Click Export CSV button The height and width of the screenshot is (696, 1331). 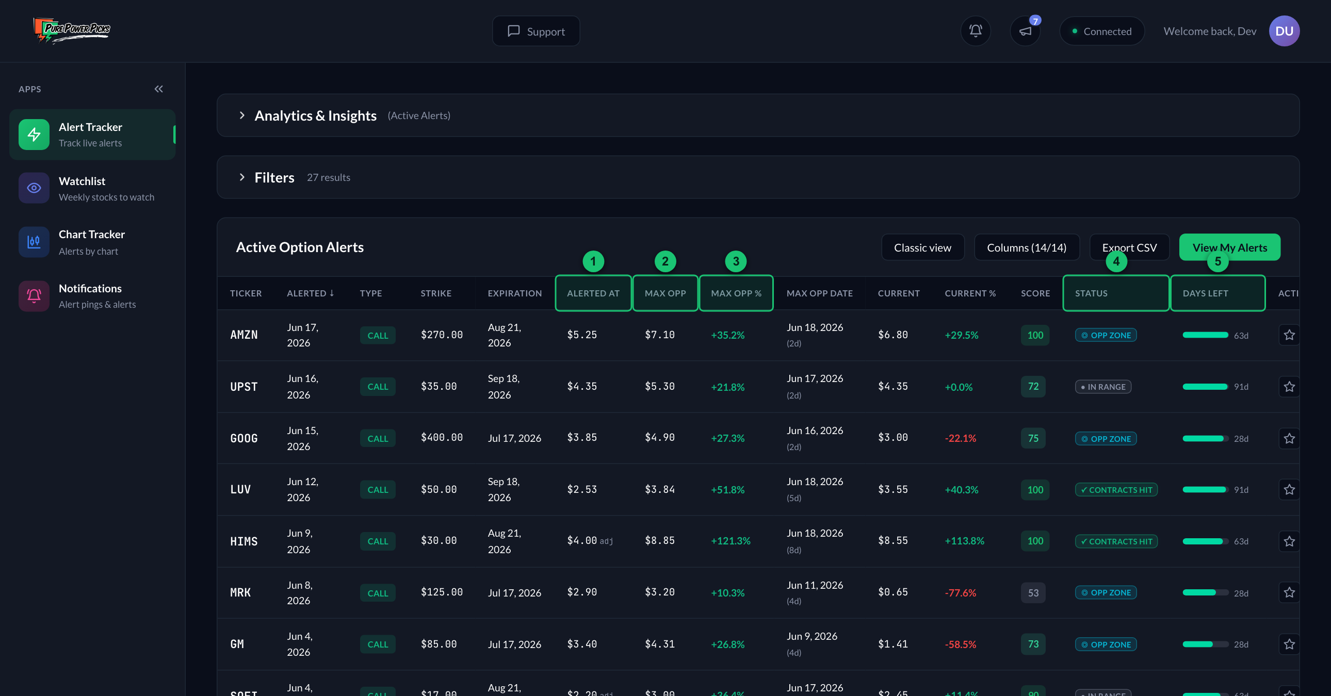[1129, 247]
